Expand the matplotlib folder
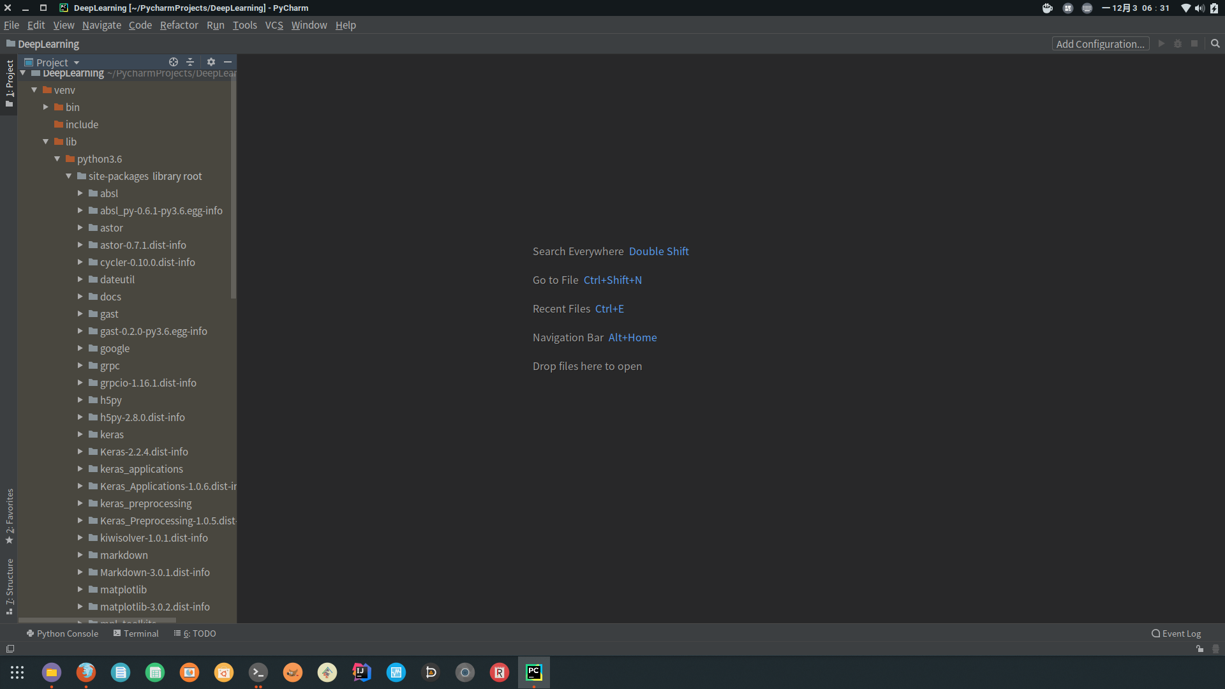This screenshot has height=689, width=1225. point(80,589)
